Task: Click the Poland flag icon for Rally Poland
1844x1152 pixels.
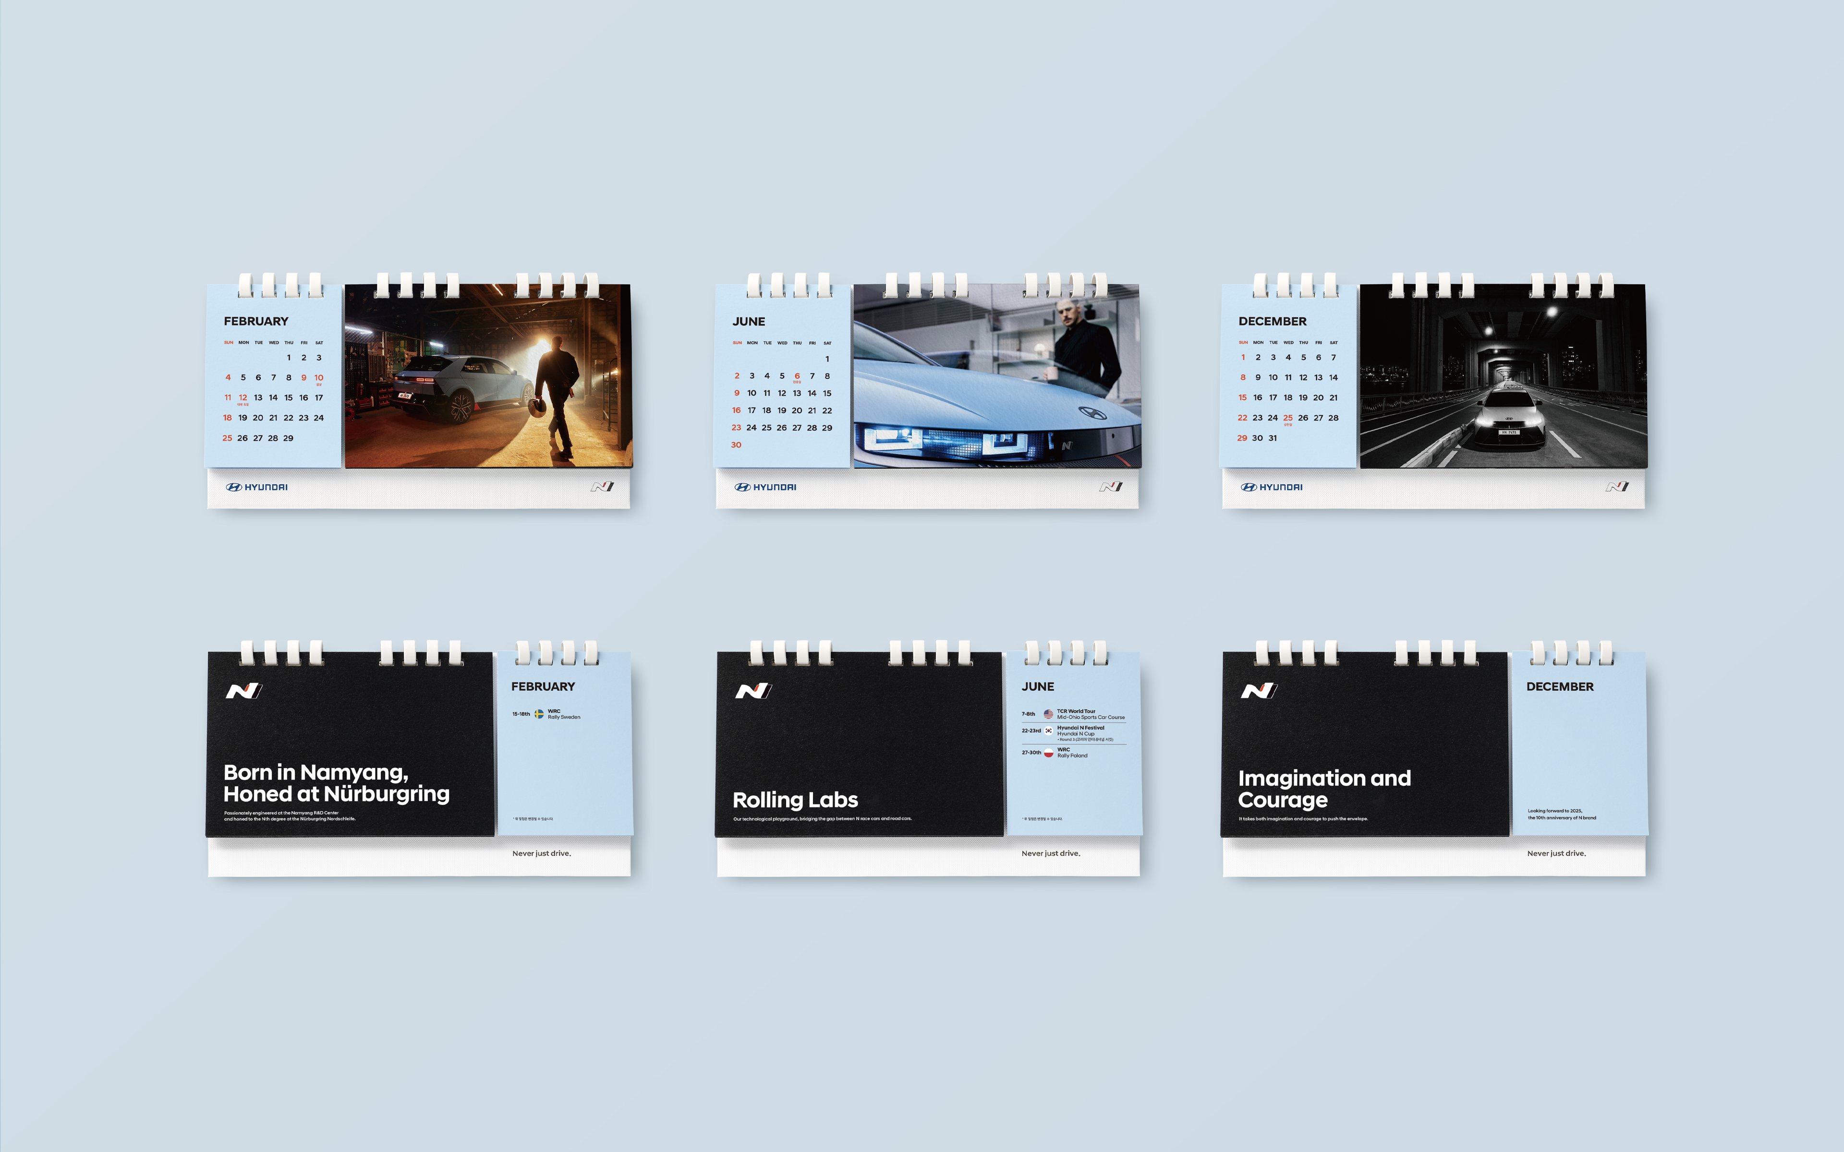Action: [1048, 753]
